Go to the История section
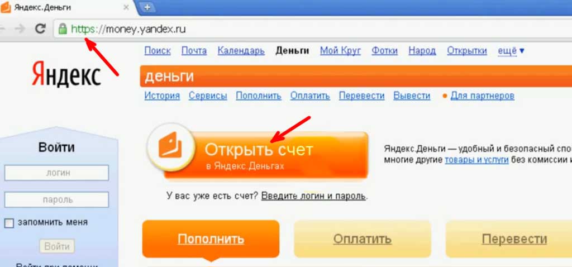 [x=162, y=96]
